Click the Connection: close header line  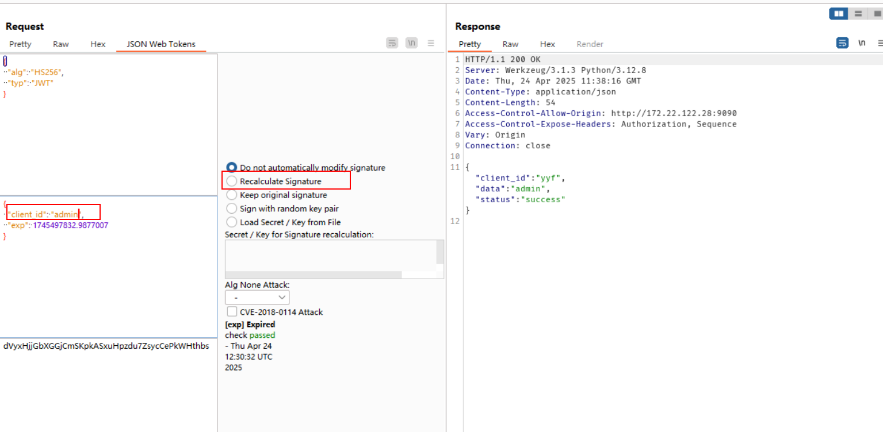point(508,146)
